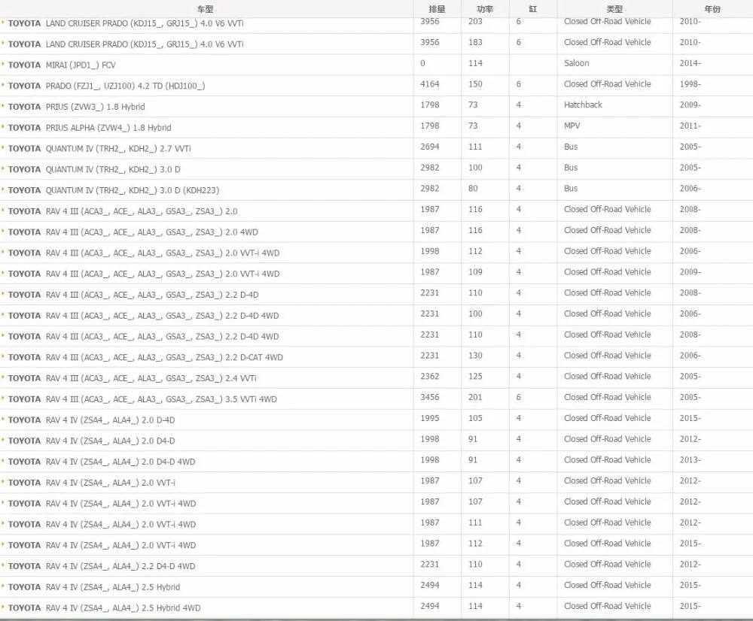Click displacement value 4164
The image size is (753, 621).
click(430, 84)
